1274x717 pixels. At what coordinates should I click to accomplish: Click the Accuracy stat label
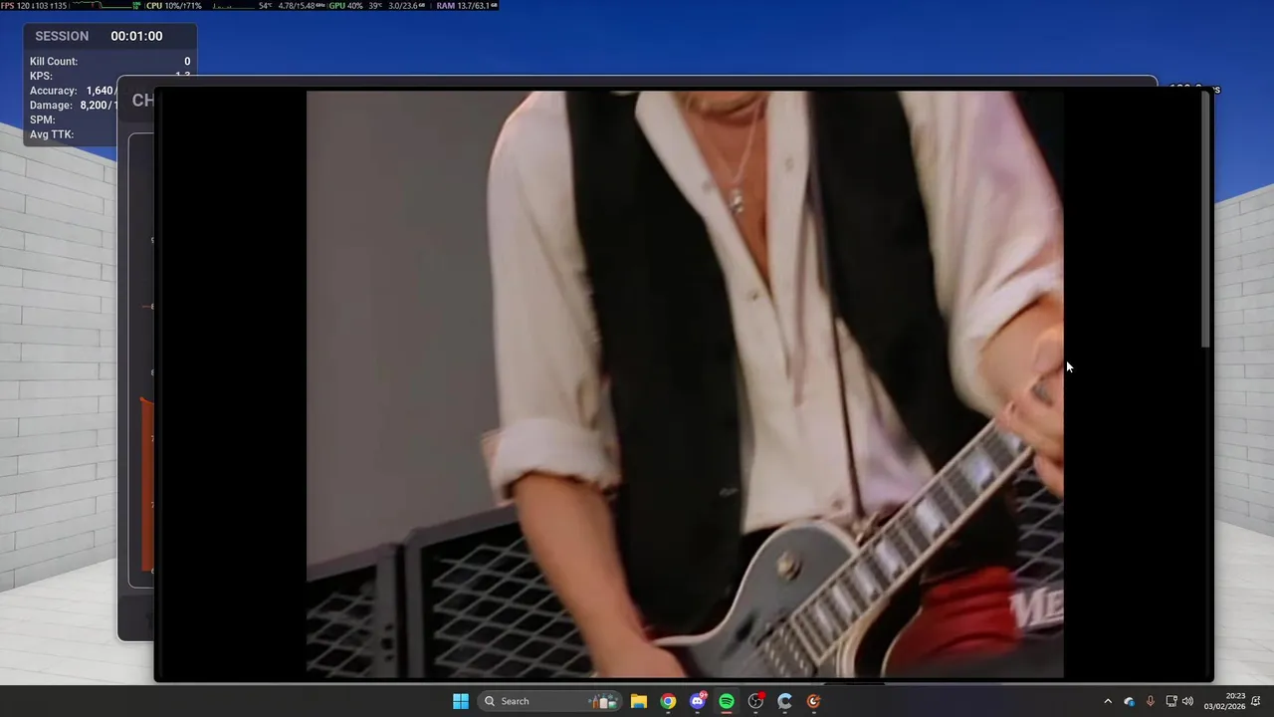pyautogui.click(x=53, y=91)
